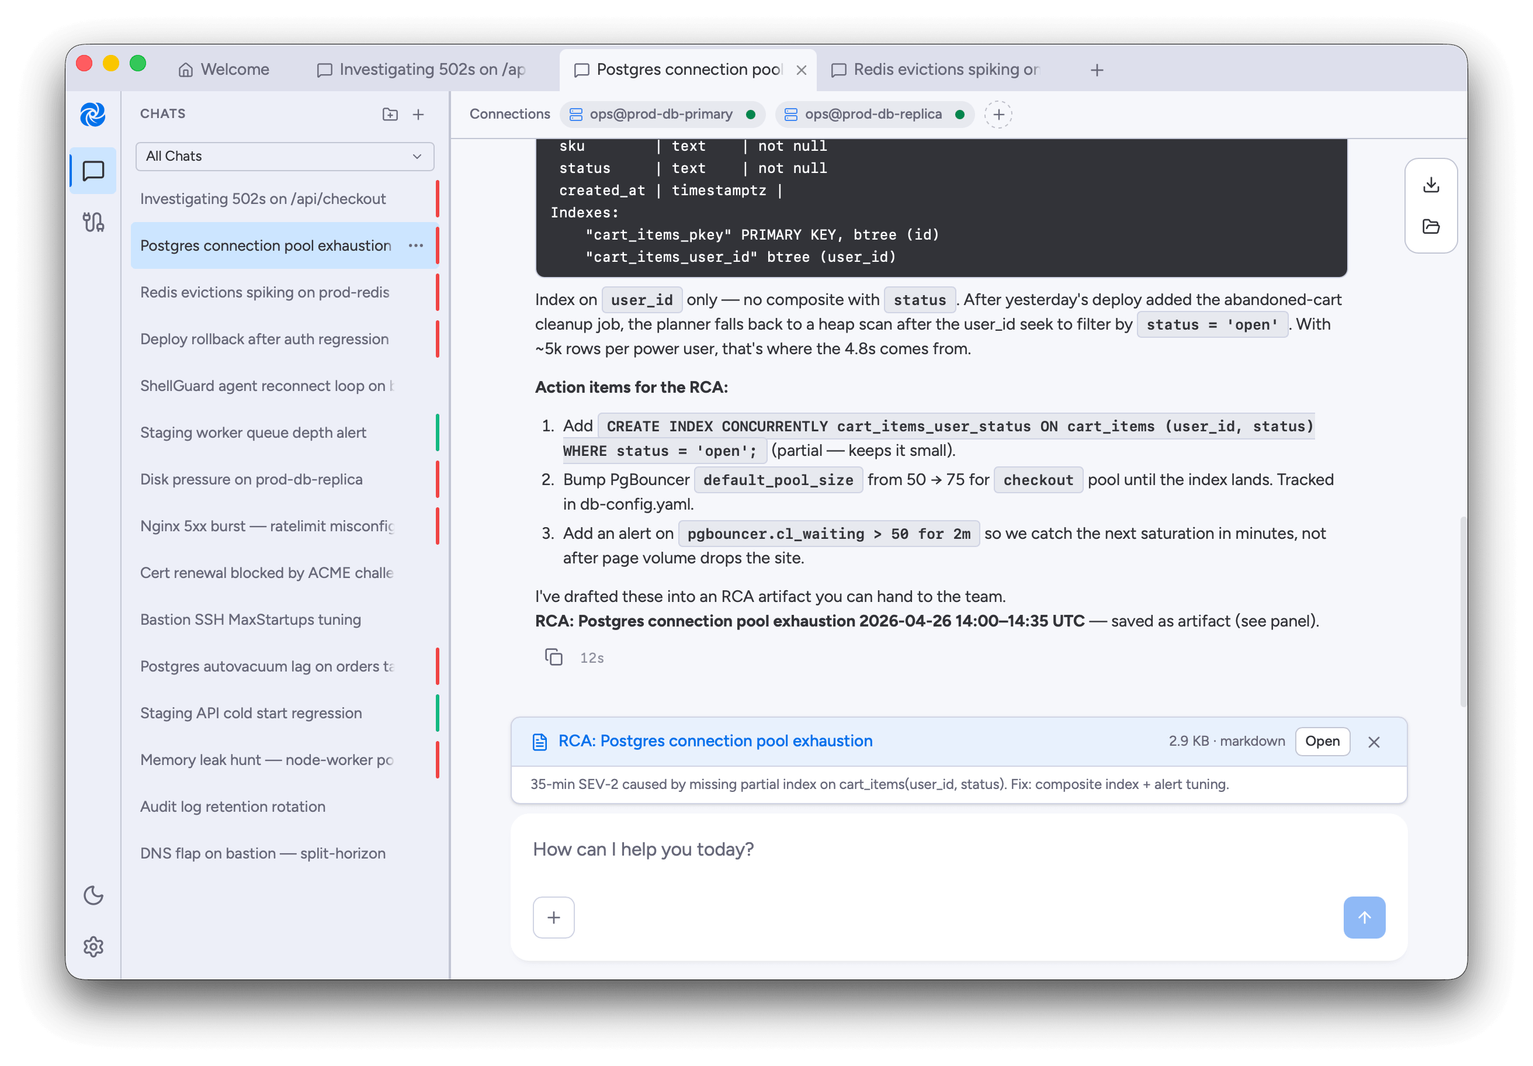Open settings gear icon
Image resolution: width=1533 pixels, height=1066 pixels.
click(x=93, y=946)
